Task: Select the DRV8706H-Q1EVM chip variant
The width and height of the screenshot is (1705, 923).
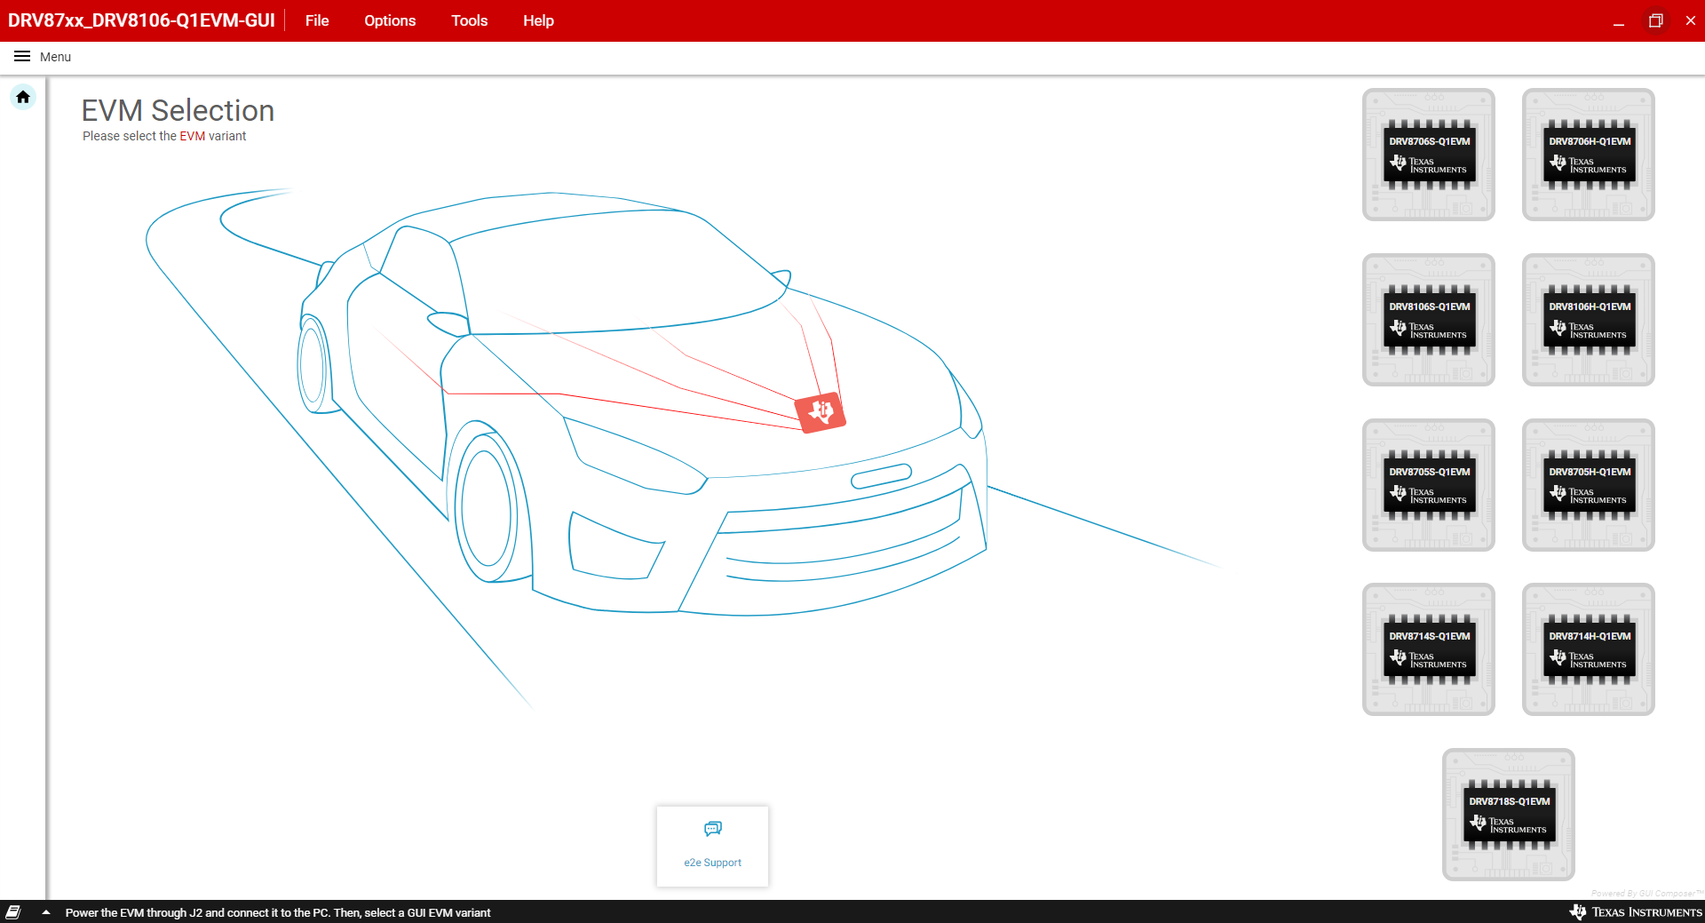Action: pyautogui.click(x=1589, y=155)
